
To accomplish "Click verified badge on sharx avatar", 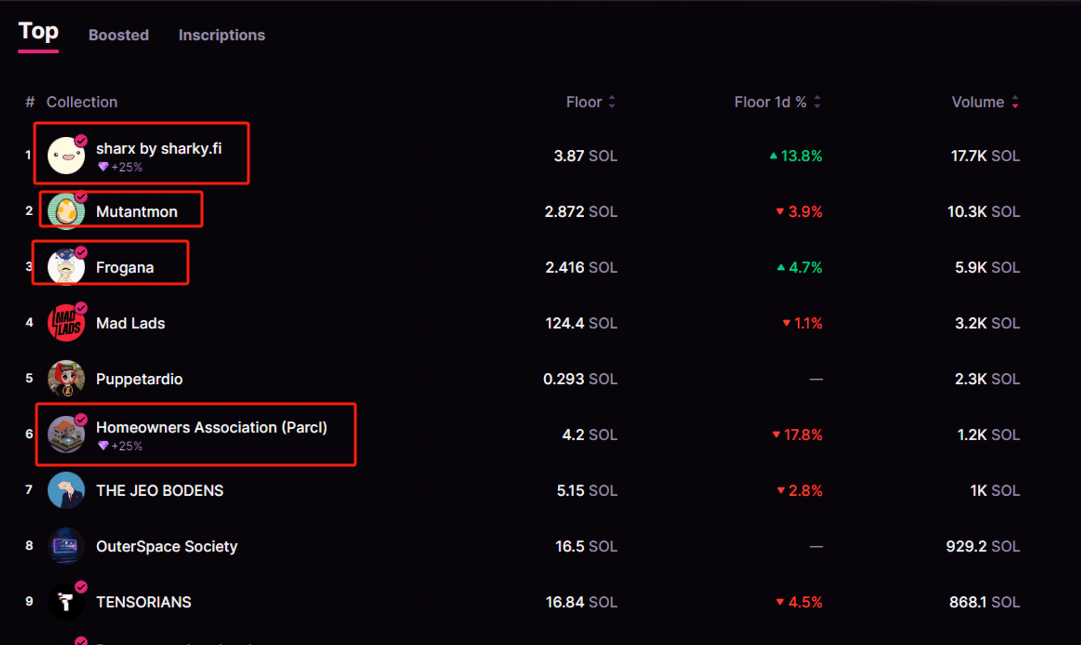I will (81, 141).
